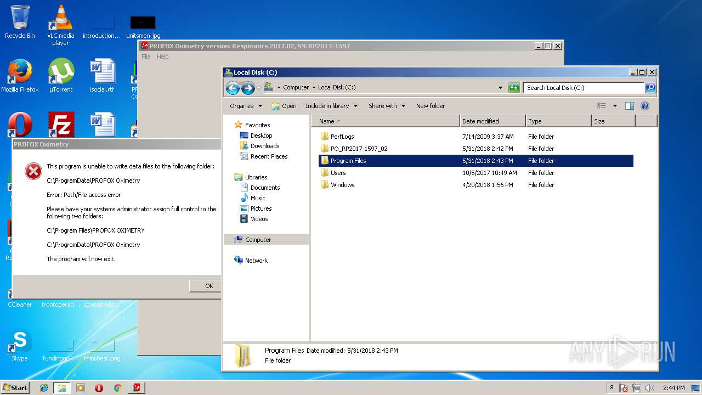Screen dimensions: 702x395
Task: Sort by the Type column header
Action: click(558, 121)
